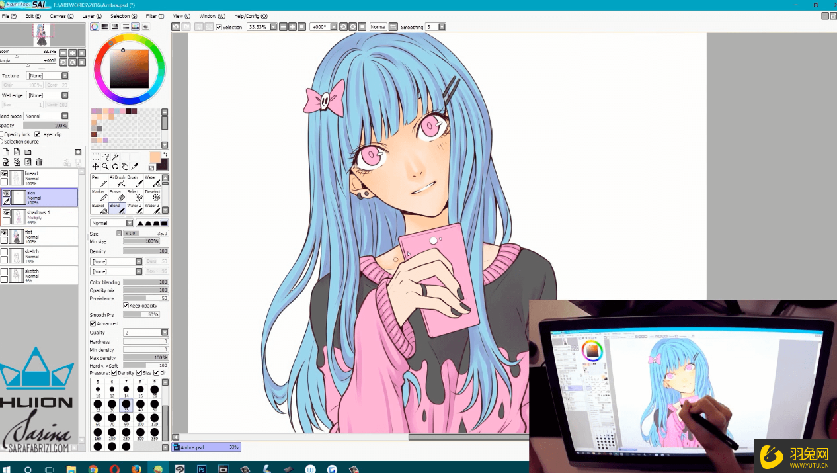Delete layer using trash icon

39,162
